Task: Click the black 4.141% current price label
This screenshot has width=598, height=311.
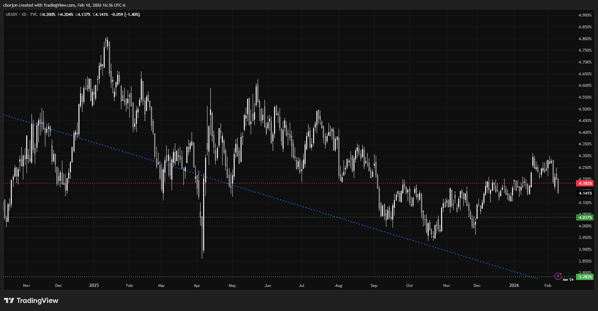Action: tap(585, 193)
